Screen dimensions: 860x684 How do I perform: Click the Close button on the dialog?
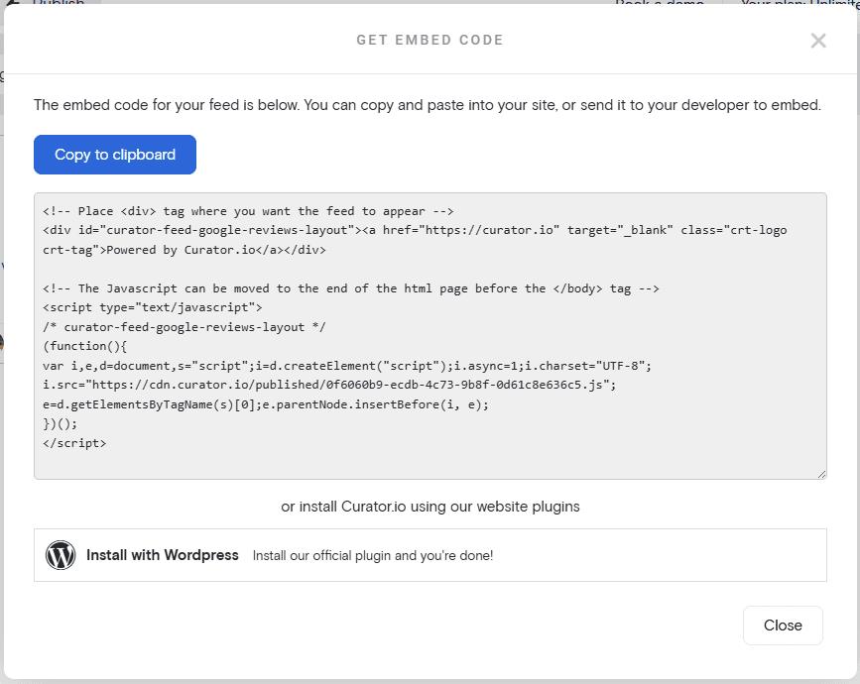[x=783, y=626]
